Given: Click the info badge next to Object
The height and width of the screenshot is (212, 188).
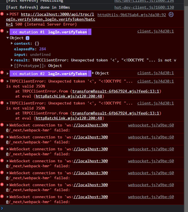Looking at the screenshot, I should pos(27,38).
